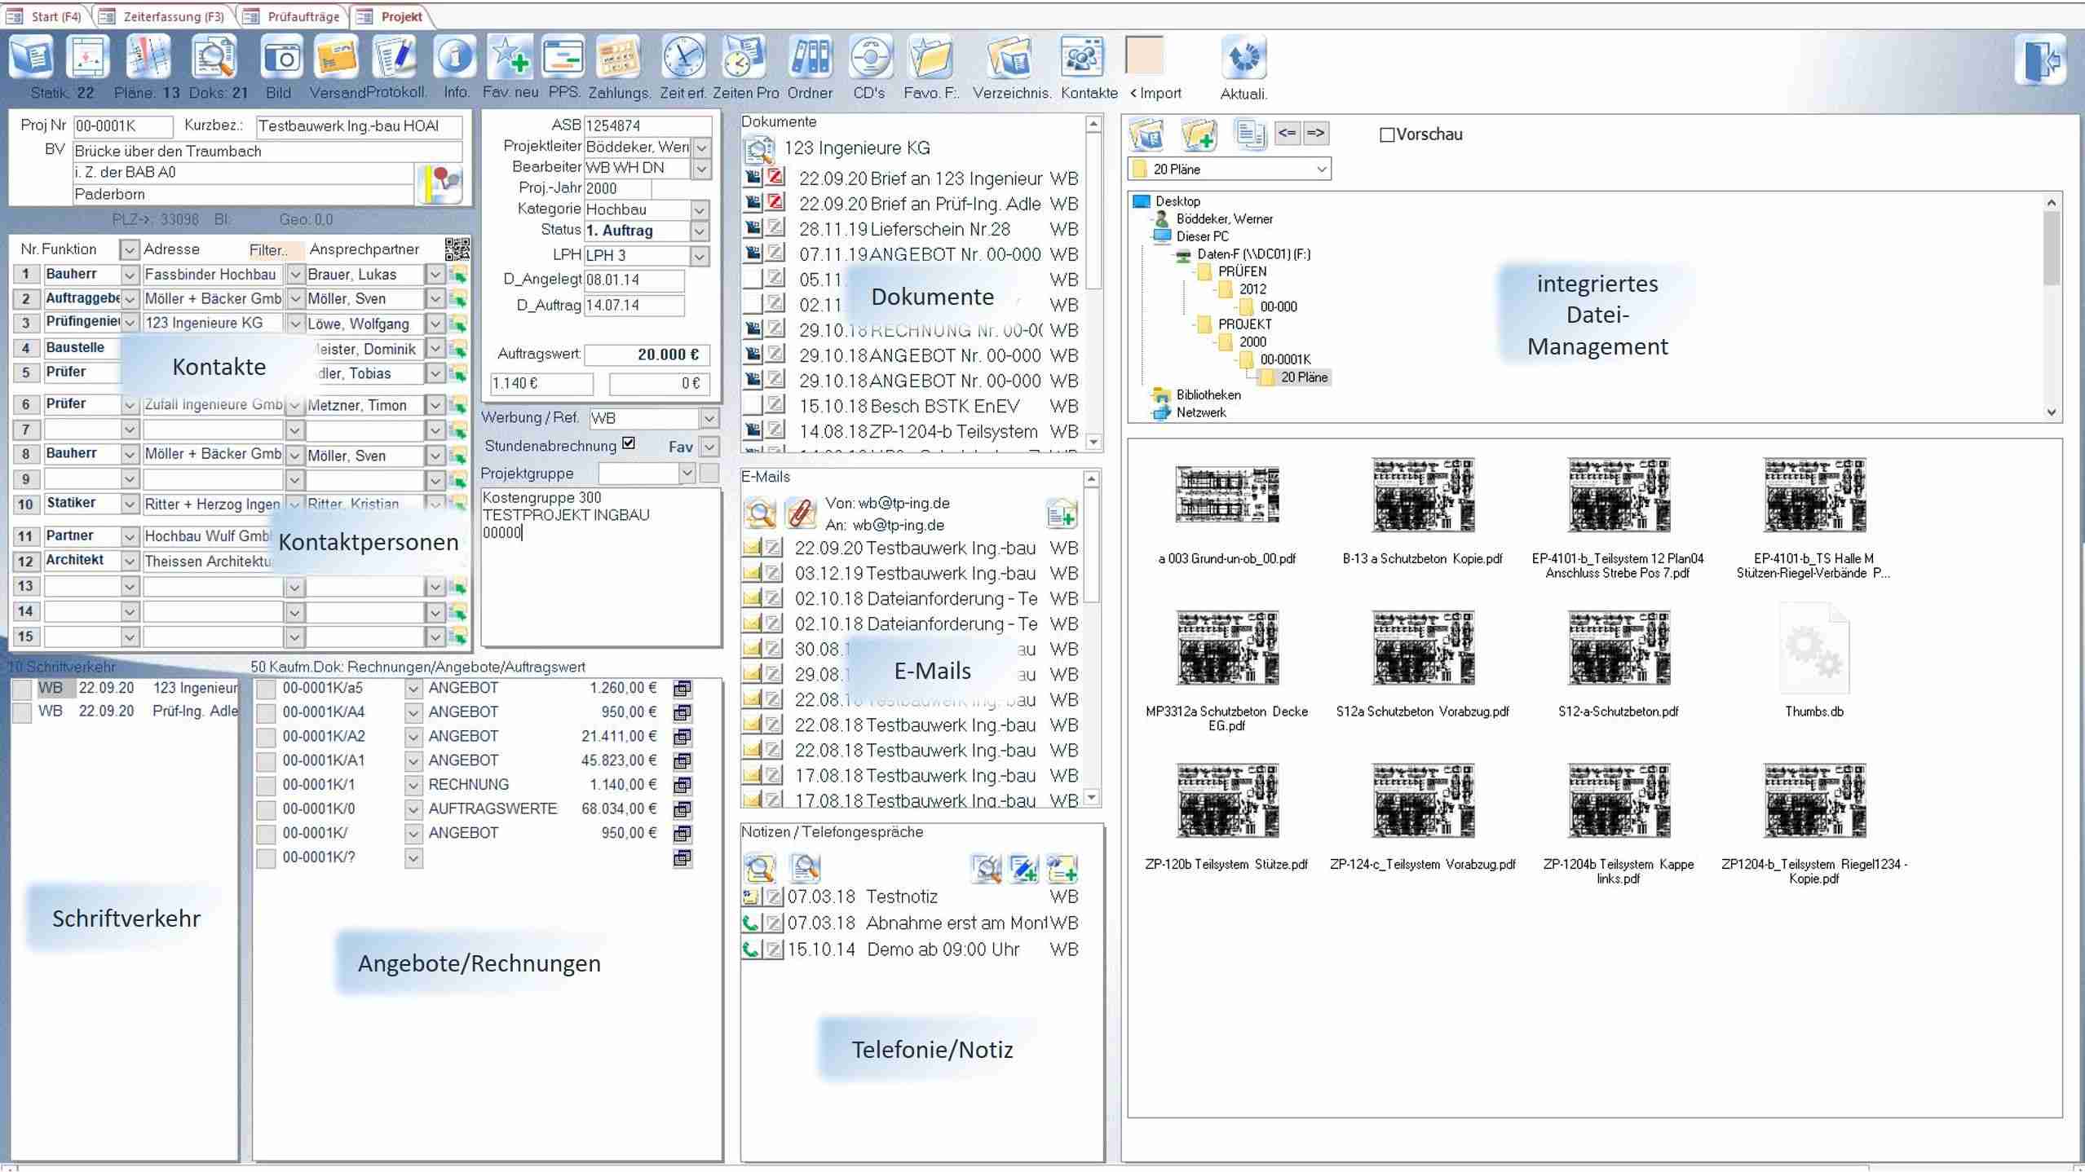Click the copy files icon in file manager

point(1249,134)
